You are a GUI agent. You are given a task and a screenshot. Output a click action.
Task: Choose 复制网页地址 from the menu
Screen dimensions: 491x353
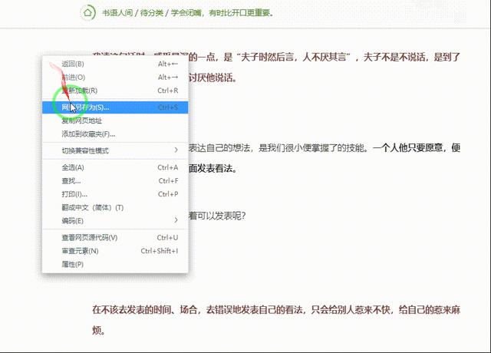(115, 120)
